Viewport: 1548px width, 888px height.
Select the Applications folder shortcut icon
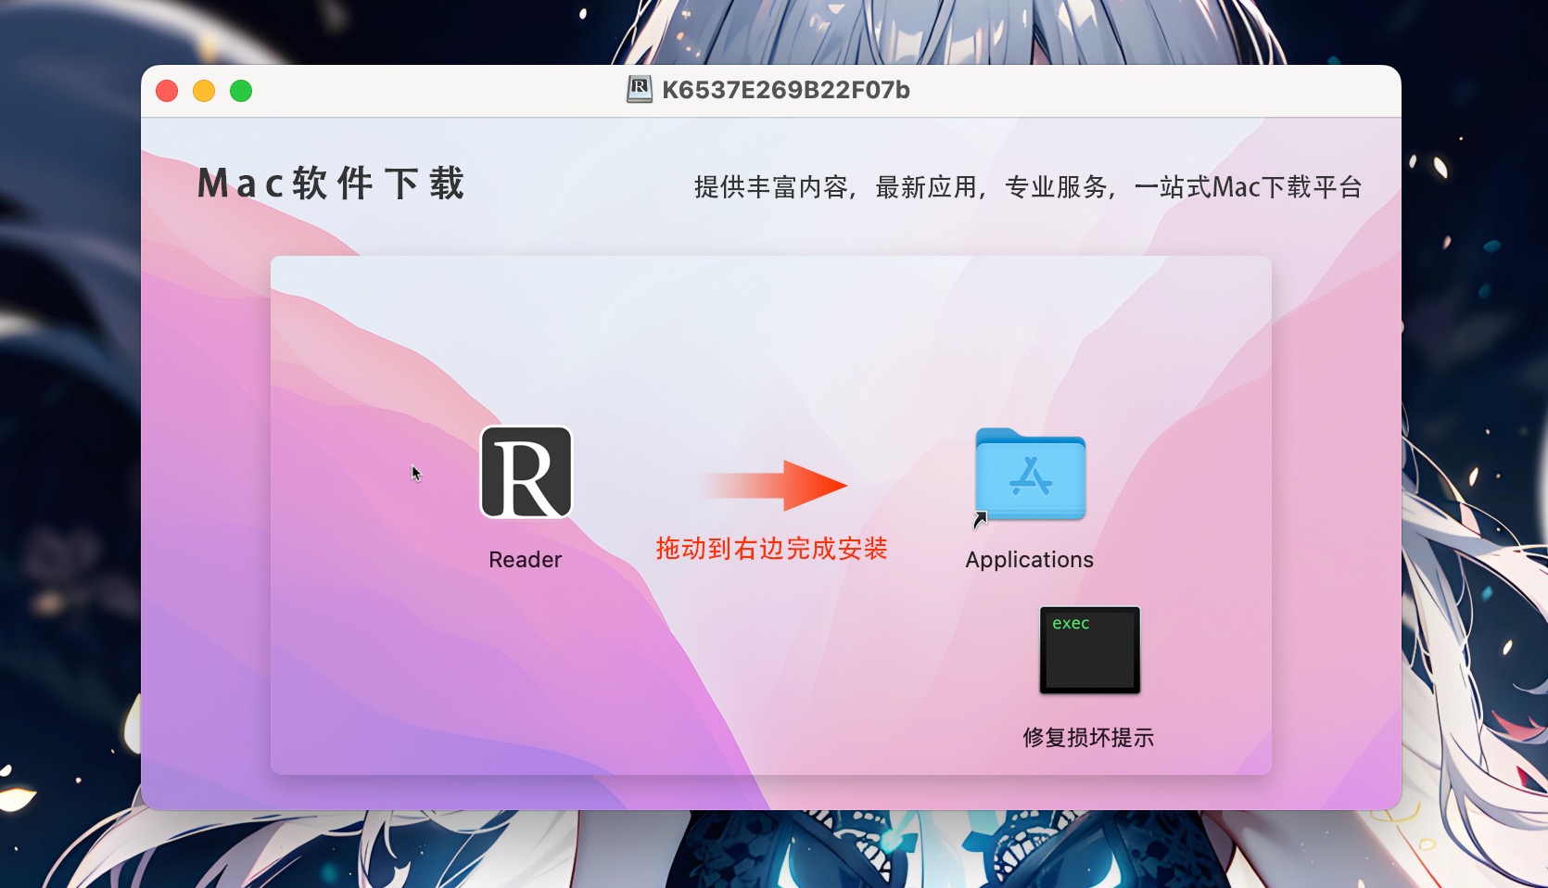pyautogui.click(x=1030, y=475)
